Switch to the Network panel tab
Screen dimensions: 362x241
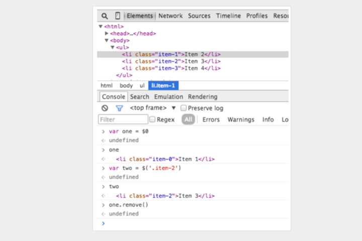click(x=170, y=16)
